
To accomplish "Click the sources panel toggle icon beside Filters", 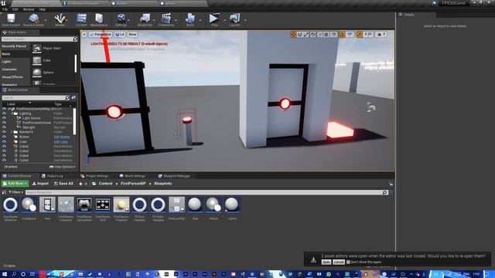I will click(4, 192).
